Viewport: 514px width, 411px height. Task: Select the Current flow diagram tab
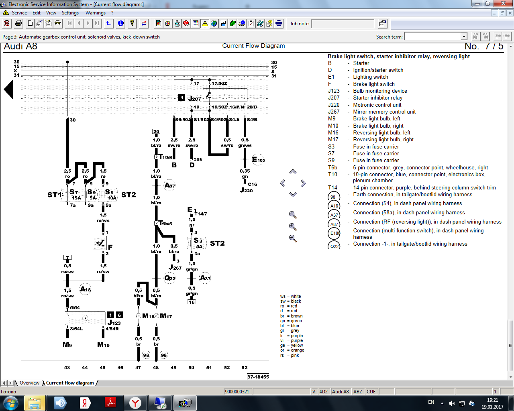70,383
